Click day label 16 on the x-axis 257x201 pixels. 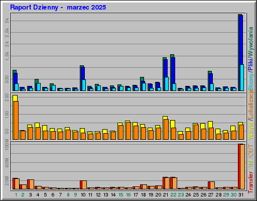click(x=128, y=195)
